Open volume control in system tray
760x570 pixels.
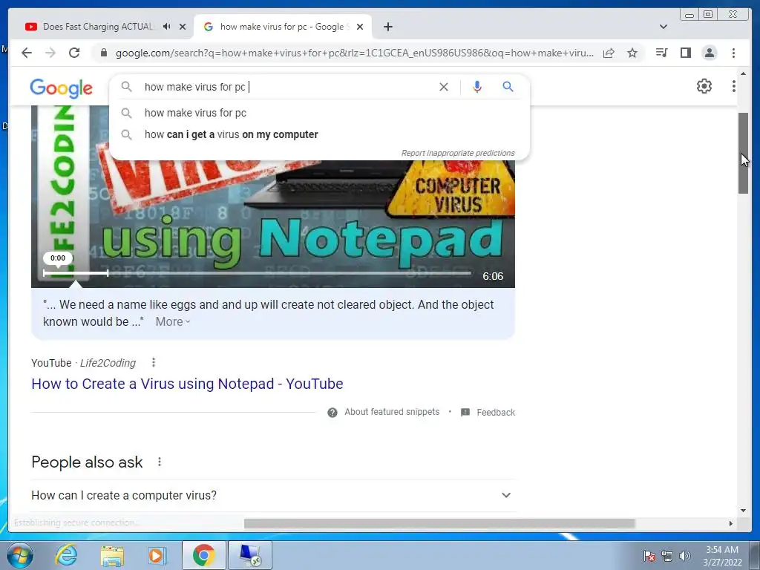[684, 556]
